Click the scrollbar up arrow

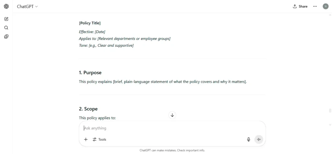click(330, 15)
